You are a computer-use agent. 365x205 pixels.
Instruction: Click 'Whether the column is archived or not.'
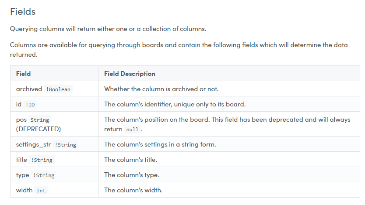click(x=161, y=89)
